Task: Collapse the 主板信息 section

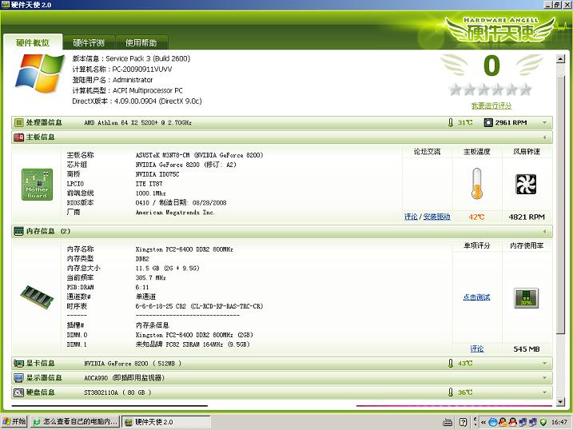Action: [545, 137]
